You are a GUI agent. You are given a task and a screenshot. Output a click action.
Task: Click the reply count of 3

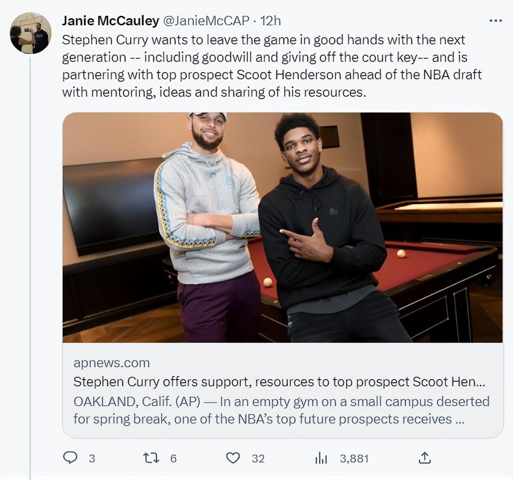coord(92,459)
